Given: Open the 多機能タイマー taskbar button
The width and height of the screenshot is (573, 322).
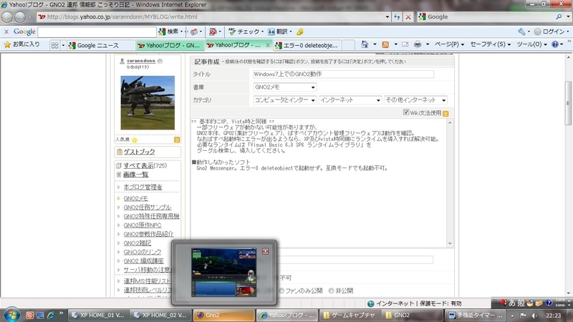Looking at the screenshot, I should pyautogui.click(x=476, y=315).
